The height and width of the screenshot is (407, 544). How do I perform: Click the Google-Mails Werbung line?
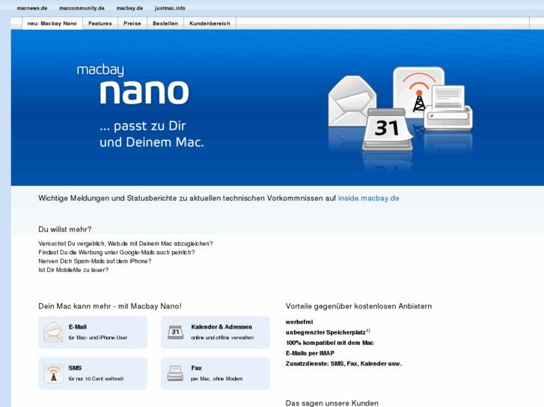117,252
